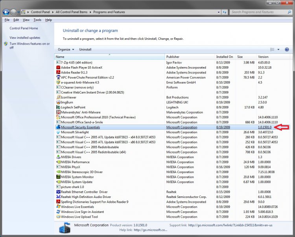Image resolution: width=295 pixels, height=237 pixels.
Task: Select the IconViewer program icon
Action: pyautogui.click(x=58, y=97)
